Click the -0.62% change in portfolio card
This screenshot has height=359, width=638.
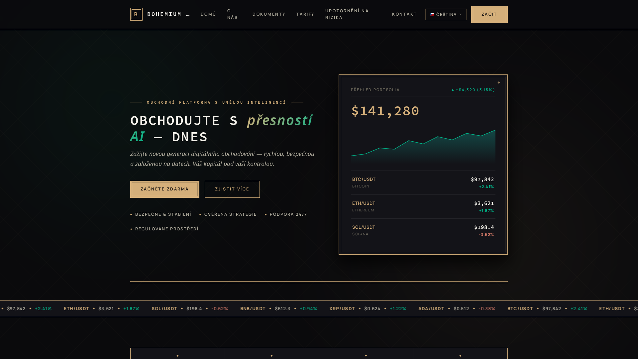click(x=486, y=235)
